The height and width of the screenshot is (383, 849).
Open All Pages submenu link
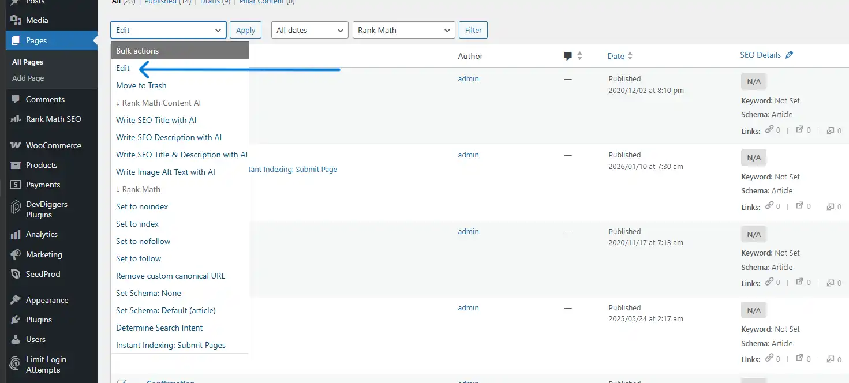[28, 62]
